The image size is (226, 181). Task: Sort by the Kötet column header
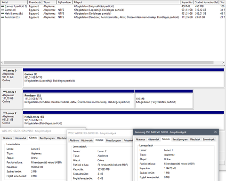point(14,2)
